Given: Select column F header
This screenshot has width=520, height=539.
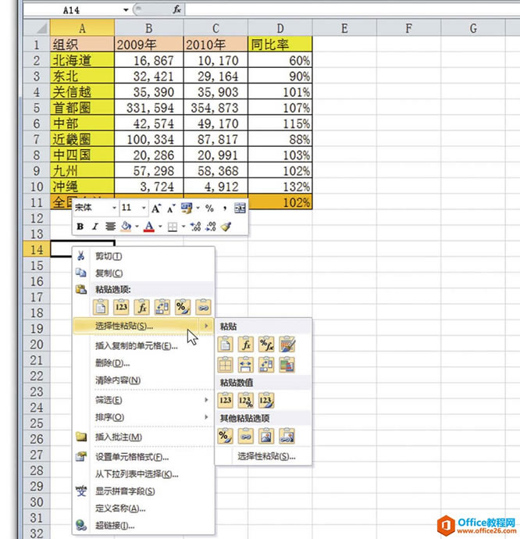Looking at the screenshot, I should pyautogui.click(x=408, y=28).
